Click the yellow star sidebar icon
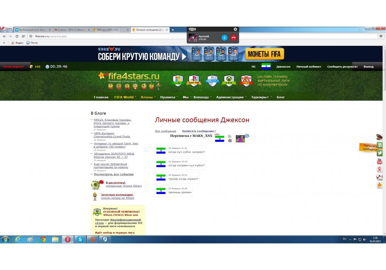386x270 pixels. pos(379,185)
